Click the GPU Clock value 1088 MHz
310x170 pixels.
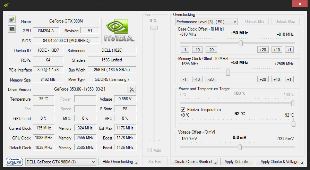44,138
